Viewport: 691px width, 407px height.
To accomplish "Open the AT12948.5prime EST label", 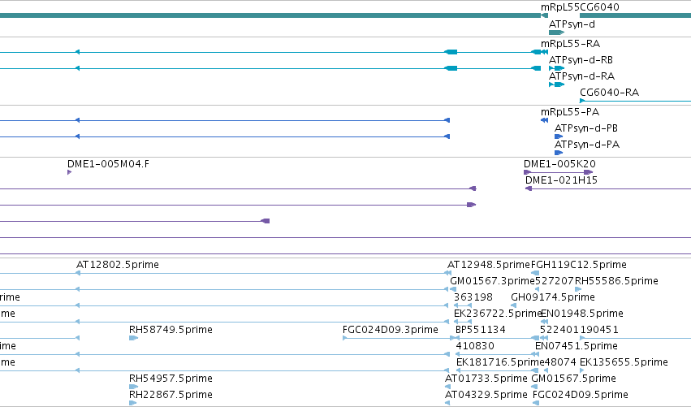I will click(x=488, y=265).
